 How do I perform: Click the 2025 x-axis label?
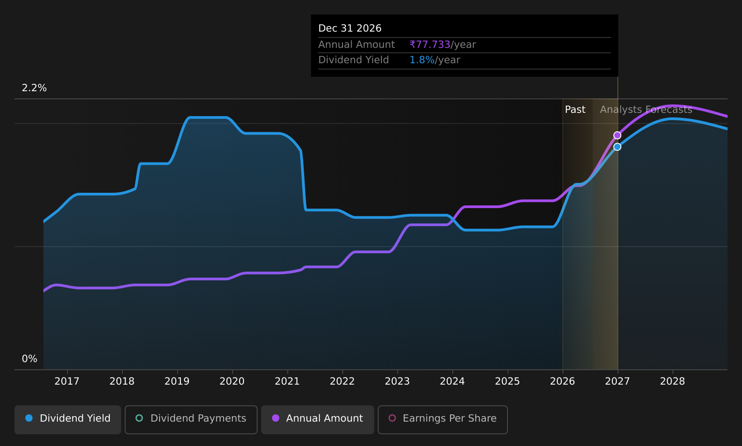coord(507,381)
